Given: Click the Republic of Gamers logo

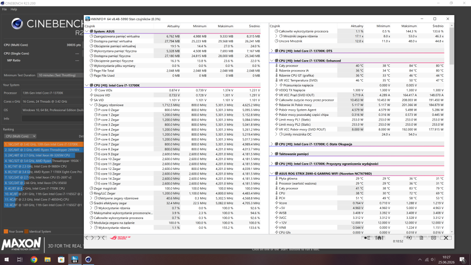Looking at the screenshot, I should (x=120, y=238).
